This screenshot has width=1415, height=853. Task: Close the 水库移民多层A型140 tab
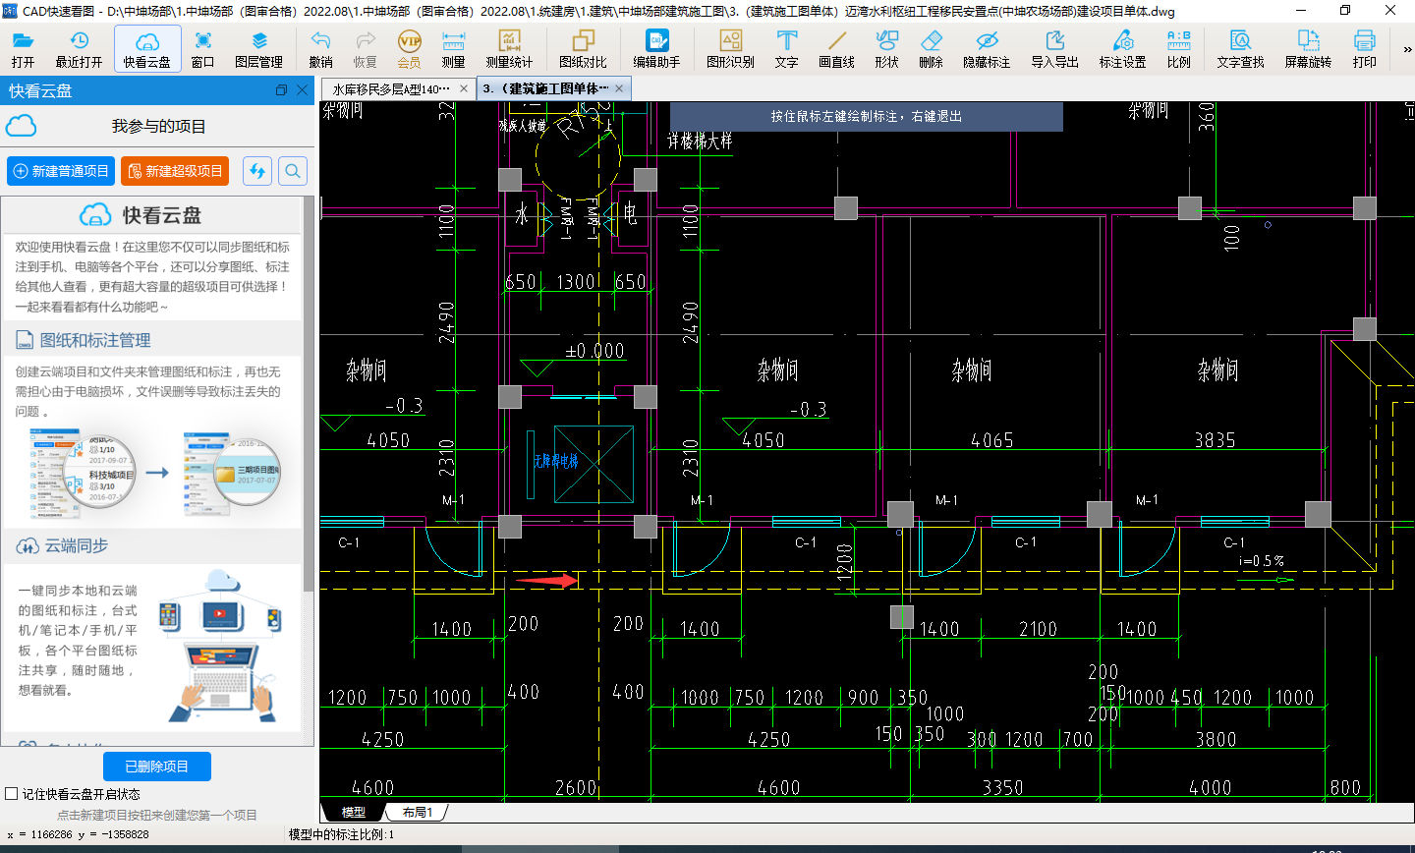(x=464, y=88)
